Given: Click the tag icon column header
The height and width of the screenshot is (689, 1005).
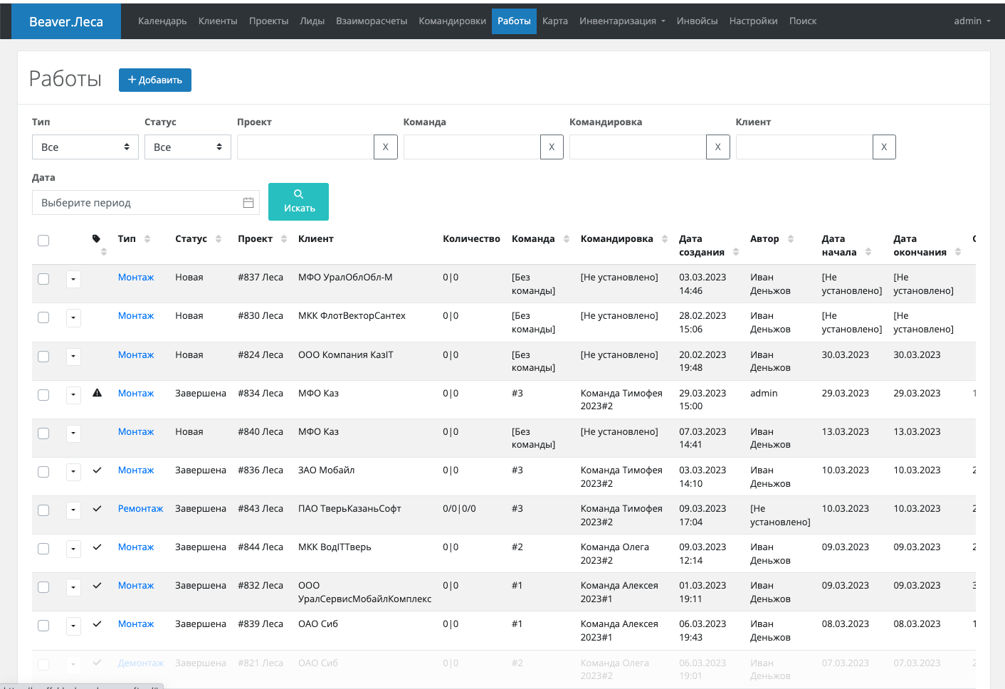Looking at the screenshot, I should pos(97,239).
